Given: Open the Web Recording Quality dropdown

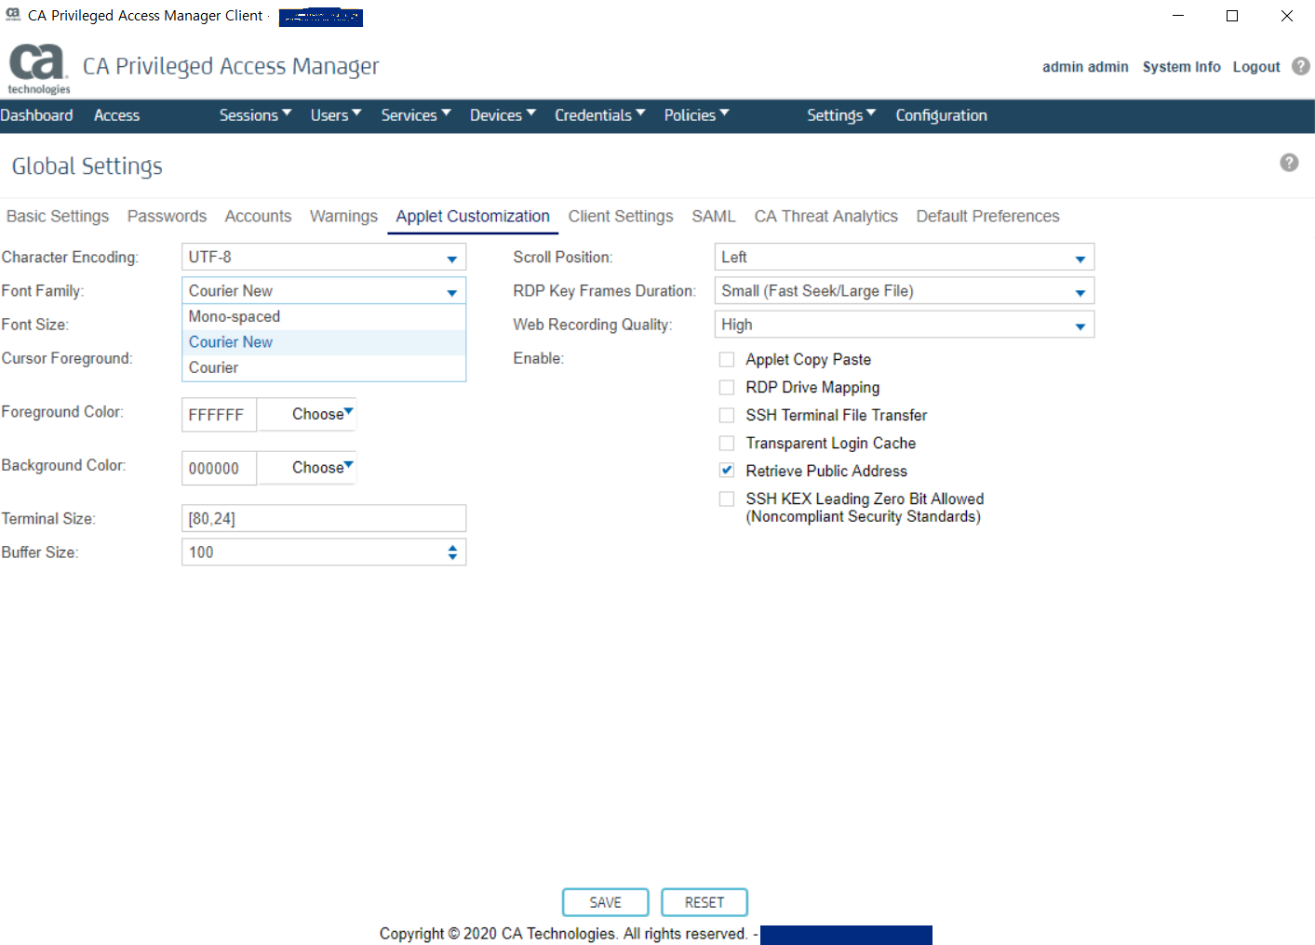Looking at the screenshot, I should click(903, 325).
